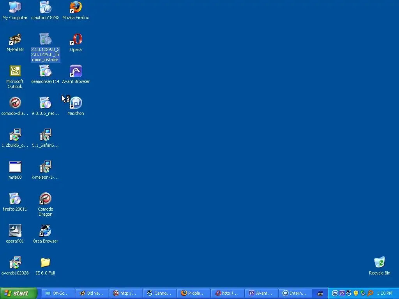Select the seamonkey114 installer icon
This screenshot has width=399, height=299.
pyautogui.click(x=45, y=74)
